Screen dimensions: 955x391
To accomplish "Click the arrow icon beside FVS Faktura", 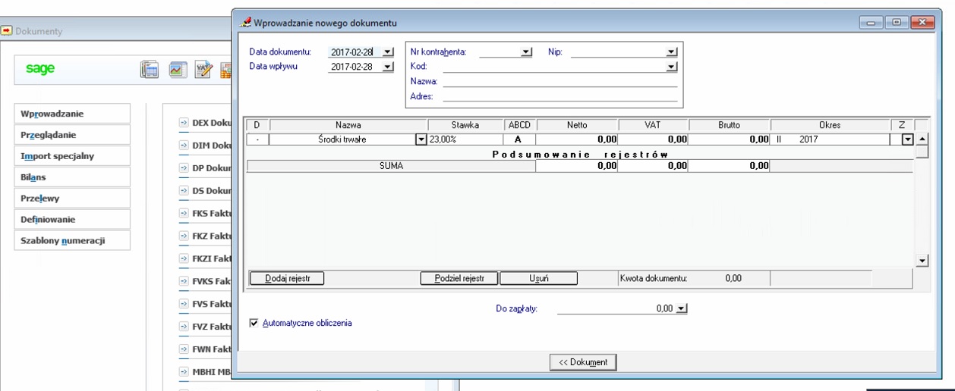I will tap(183, 304).
